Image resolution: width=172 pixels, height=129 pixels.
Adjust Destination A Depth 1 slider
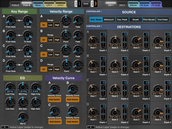tap(103, 42)
